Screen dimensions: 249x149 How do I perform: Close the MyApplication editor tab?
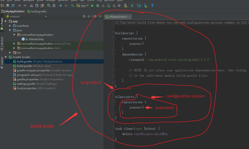130,17
